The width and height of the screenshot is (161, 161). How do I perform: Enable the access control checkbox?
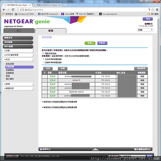[x=43, y=53]
